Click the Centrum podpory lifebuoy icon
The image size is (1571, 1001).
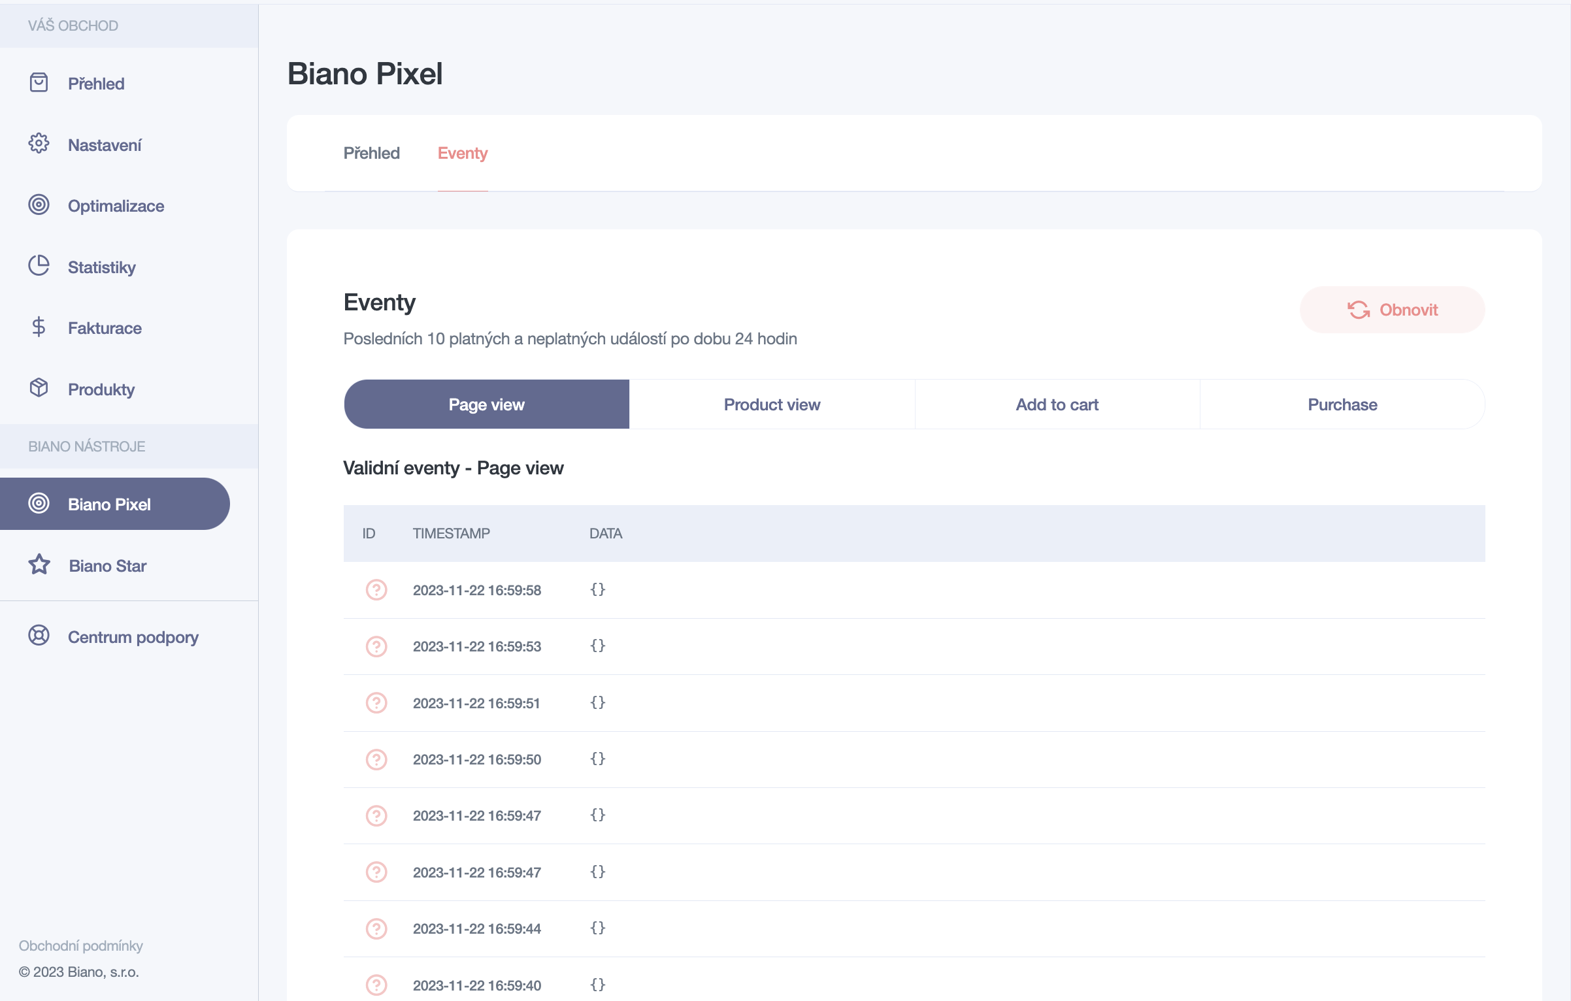[x=39, y=636]
